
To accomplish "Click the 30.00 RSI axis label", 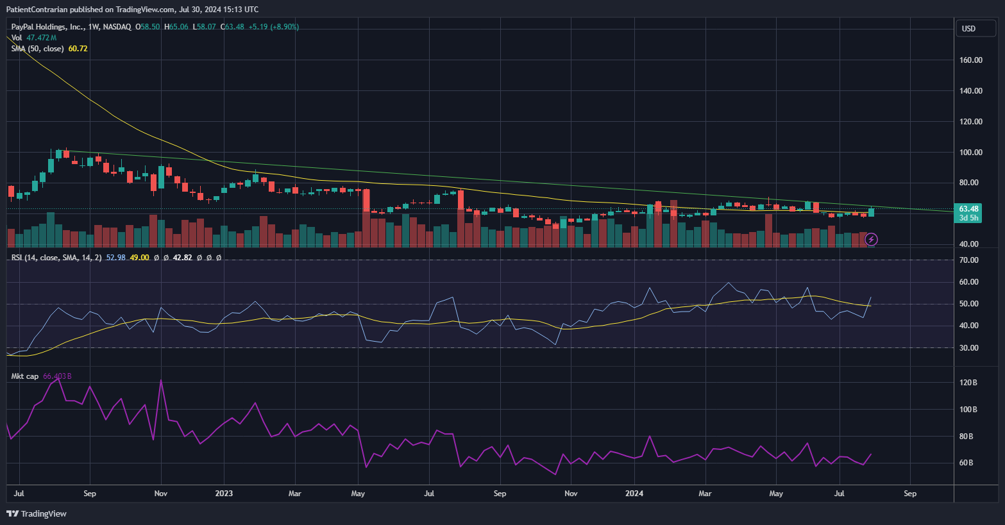I will tap(969, 348).
